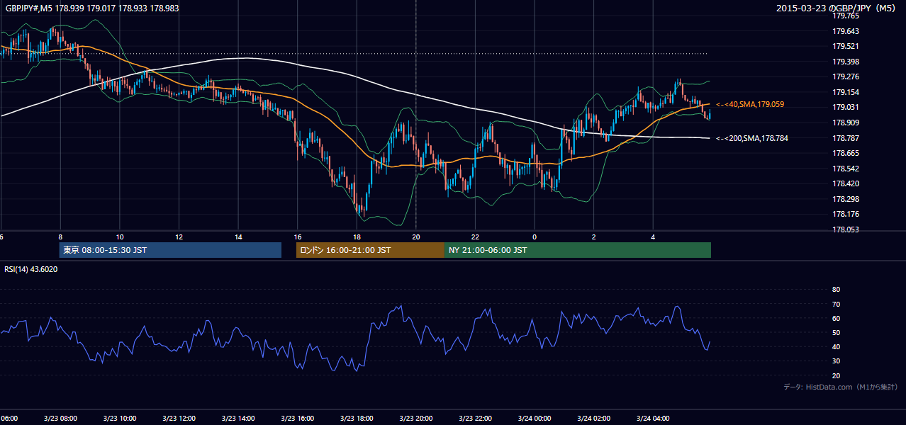The image size is (906, 425).
Task: Click the RSI axis level 40
Action: pyautogui.click(x=836, y=347)
